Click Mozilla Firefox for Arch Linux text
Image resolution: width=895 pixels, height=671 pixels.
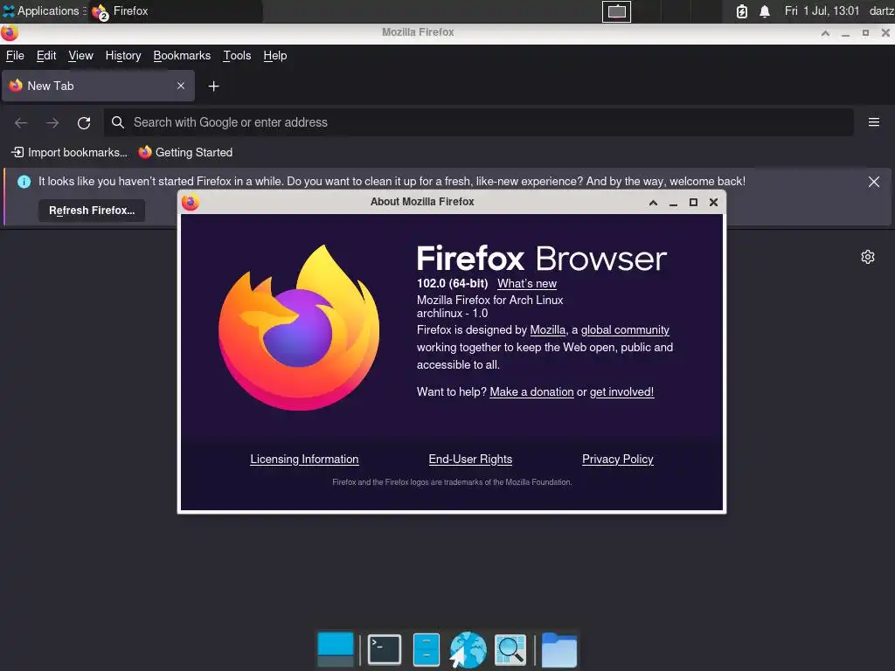coord(489,301)
